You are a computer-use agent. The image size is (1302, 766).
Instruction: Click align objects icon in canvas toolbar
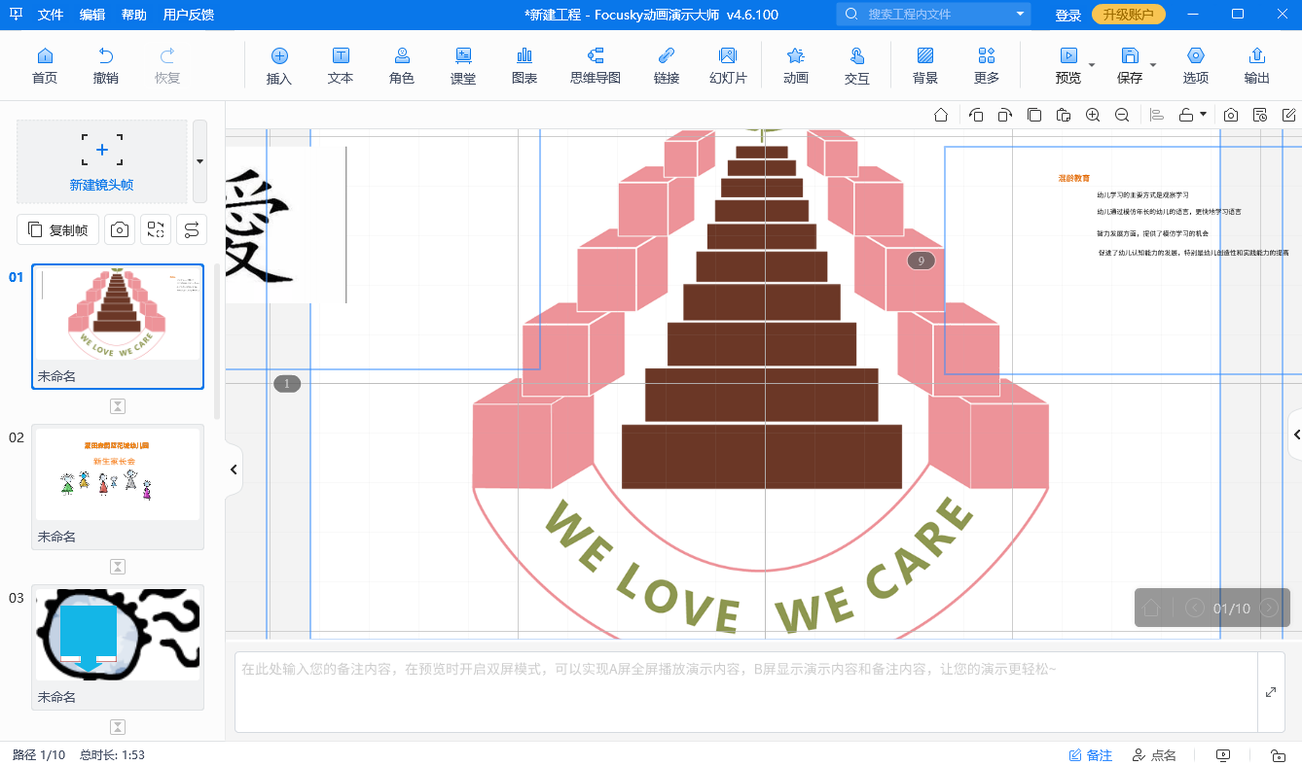pos(1157,115)
